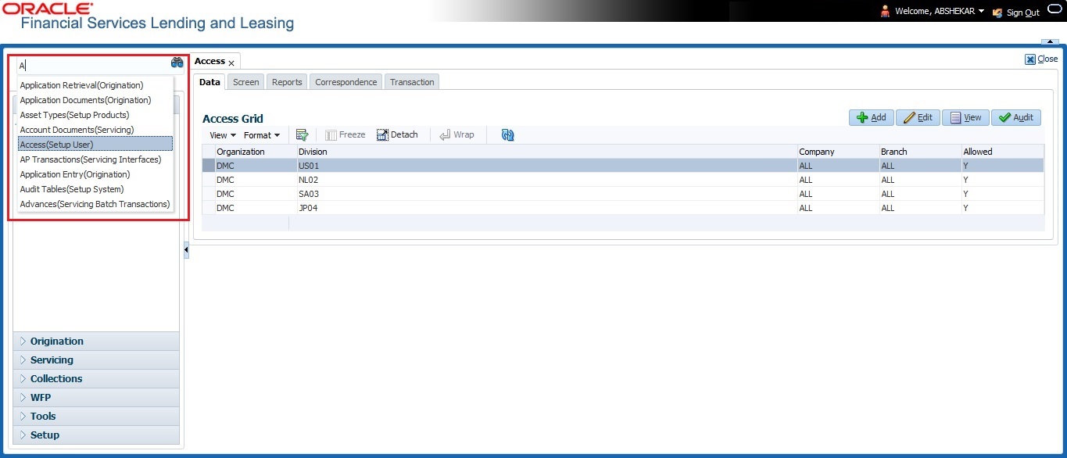The height and width of the screenshot is (458, 1067).
Task: Expand the Tools section
Action: click(x=96, y=417)
